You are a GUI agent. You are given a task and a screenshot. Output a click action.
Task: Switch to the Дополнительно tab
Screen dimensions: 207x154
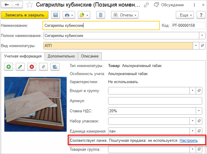point(61,56)
